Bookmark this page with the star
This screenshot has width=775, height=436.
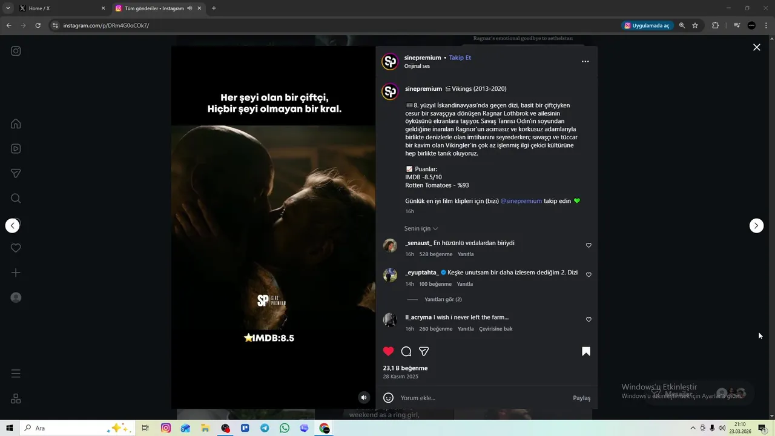[695, 25]
